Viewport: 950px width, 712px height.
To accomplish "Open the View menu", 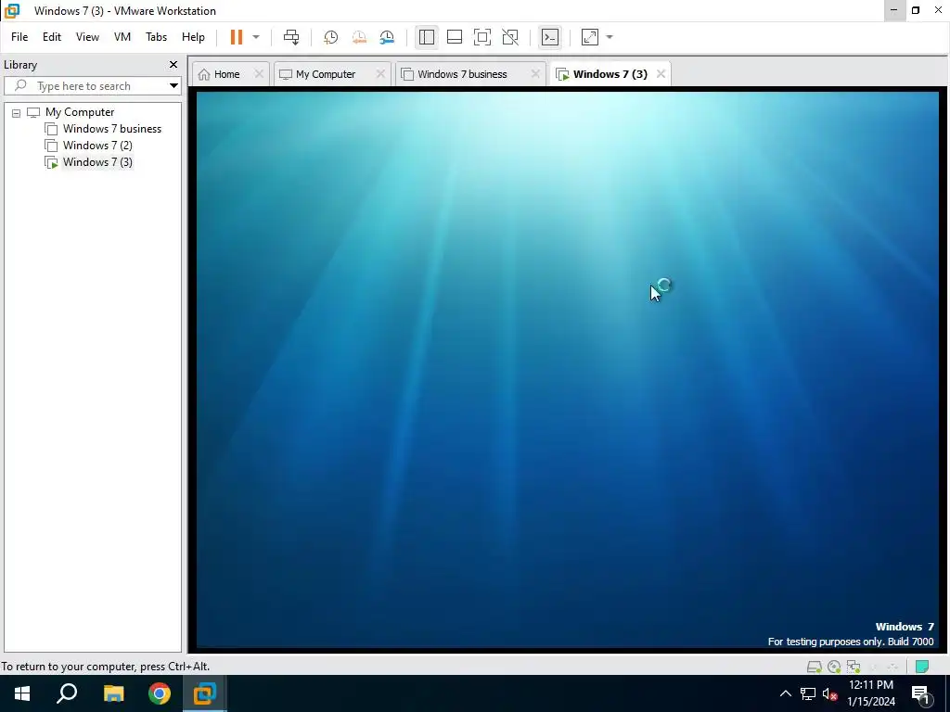I will click(87, 37).
